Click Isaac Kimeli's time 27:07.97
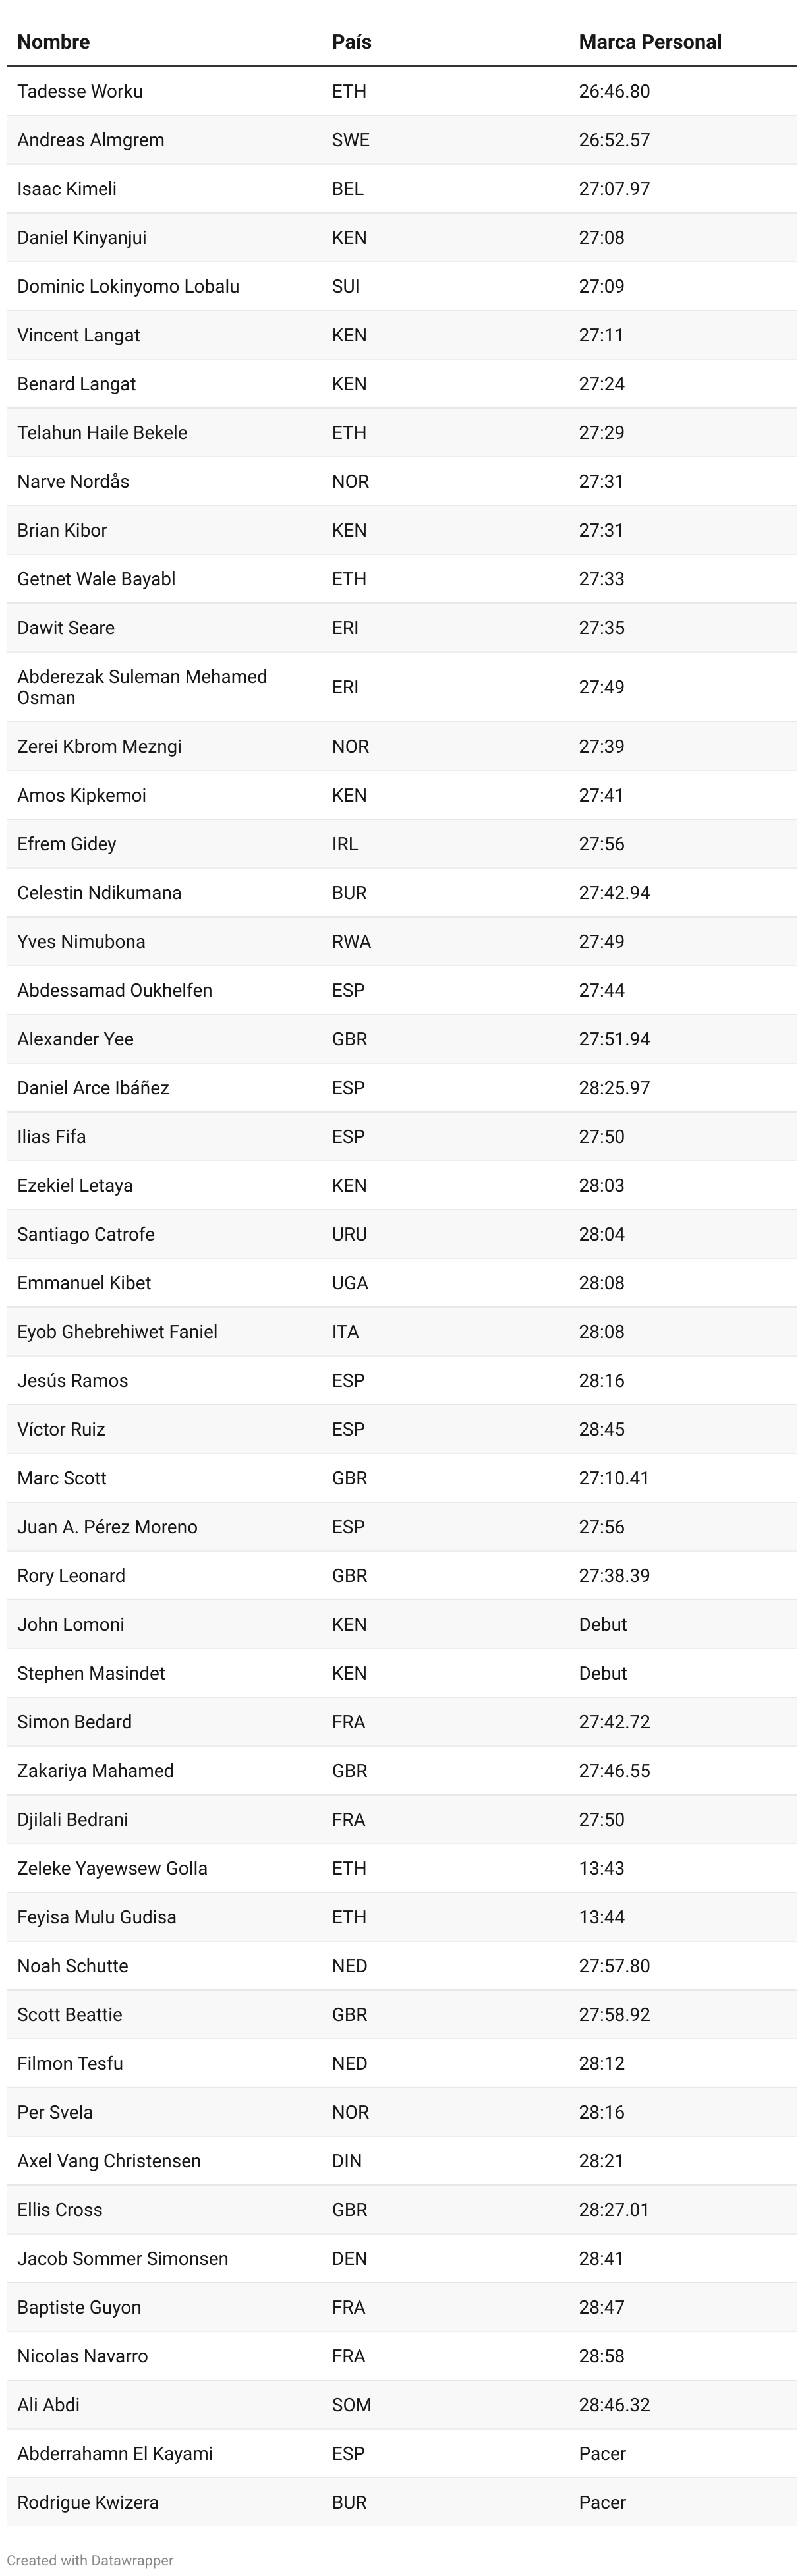The image size is (804, 2576). [x=614, y=189]
